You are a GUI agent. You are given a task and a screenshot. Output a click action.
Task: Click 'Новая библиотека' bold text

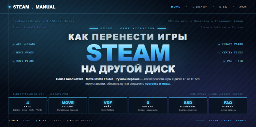[x=69, y=79]
